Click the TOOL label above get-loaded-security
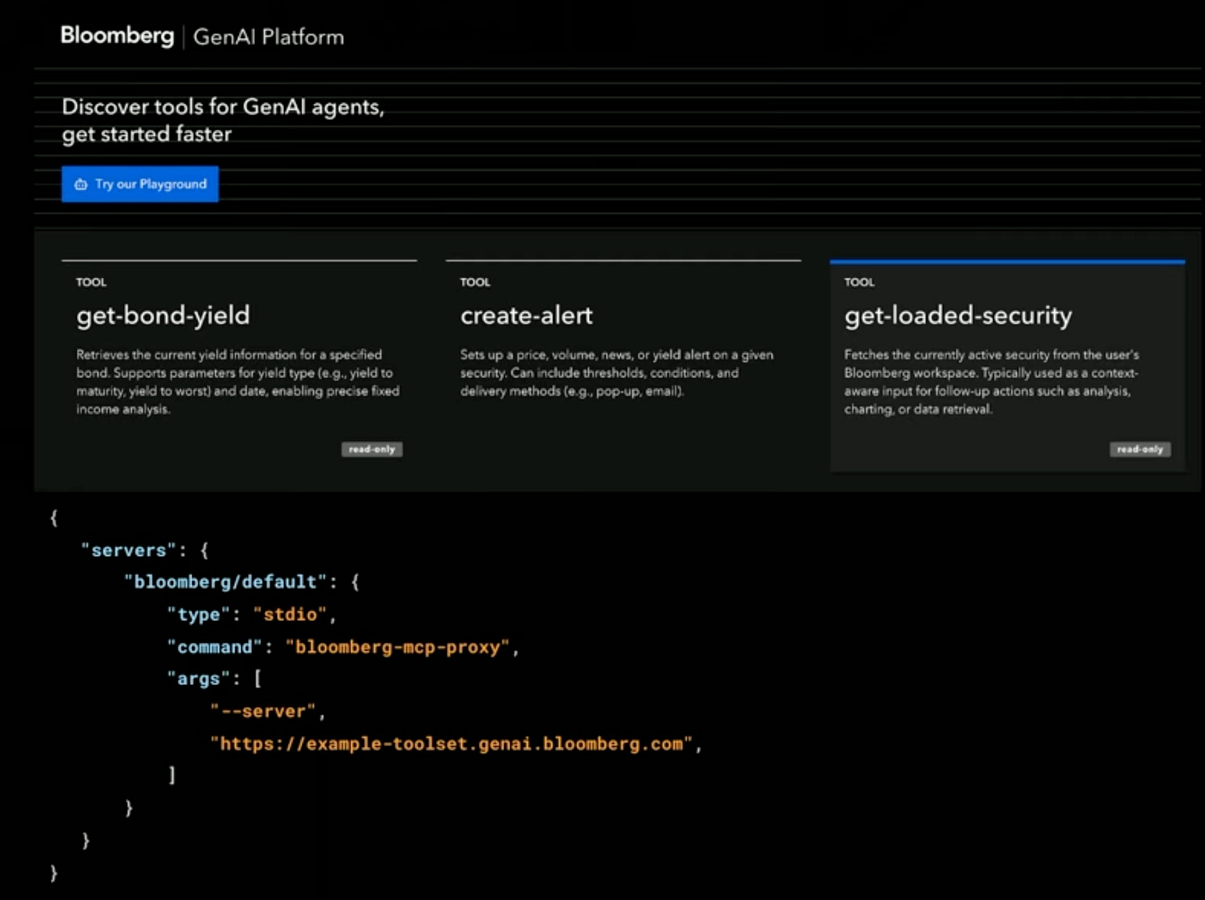This screenshot has width=1205, height=900. (x=859, y=282)
